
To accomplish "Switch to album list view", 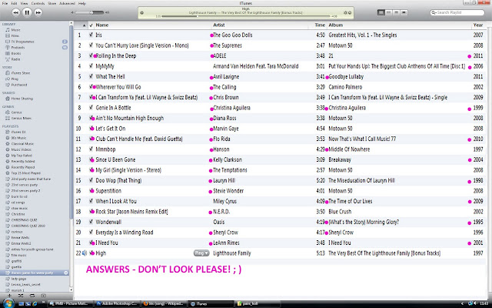I will click(389, 12).
